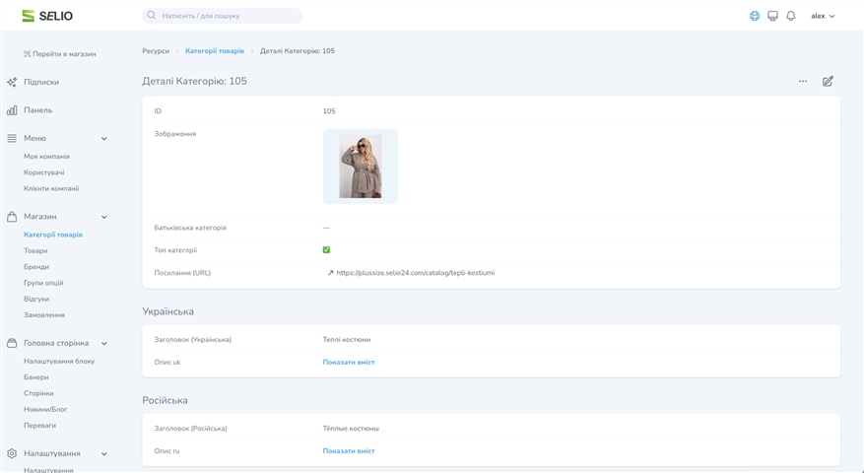
Task: Open Замовлення in the sidebar menu
Action: 44,315
